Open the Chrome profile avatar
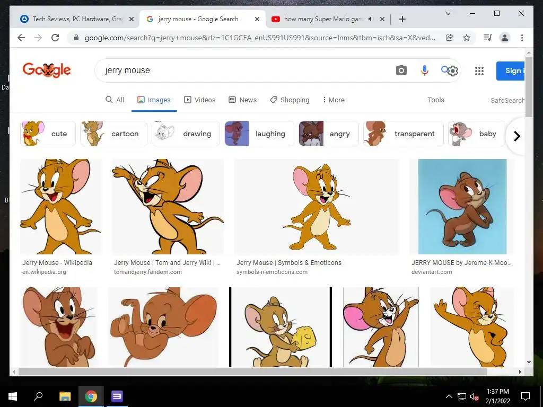Screen dimensions: 543x407 click(x=505, y=38)
